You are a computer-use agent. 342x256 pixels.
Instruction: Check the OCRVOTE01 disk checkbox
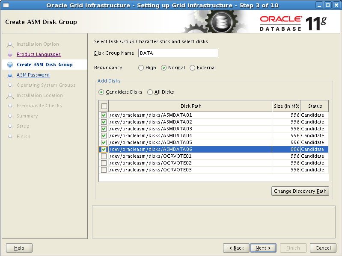[104, 156]
